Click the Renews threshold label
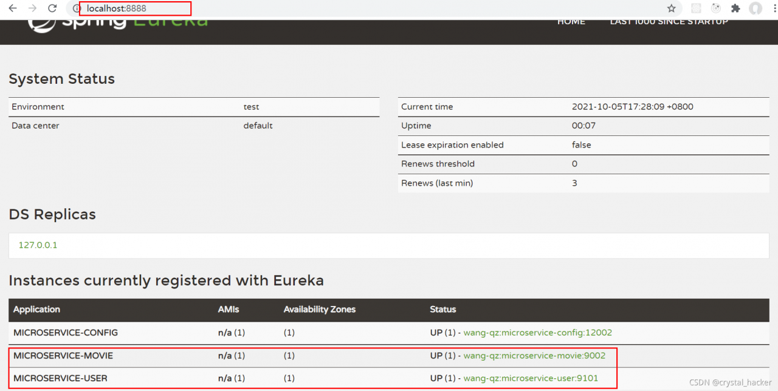Viewport: 778px width, 391px height. 438,164
